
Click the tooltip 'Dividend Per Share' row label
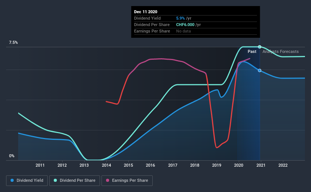click(152, 25)
